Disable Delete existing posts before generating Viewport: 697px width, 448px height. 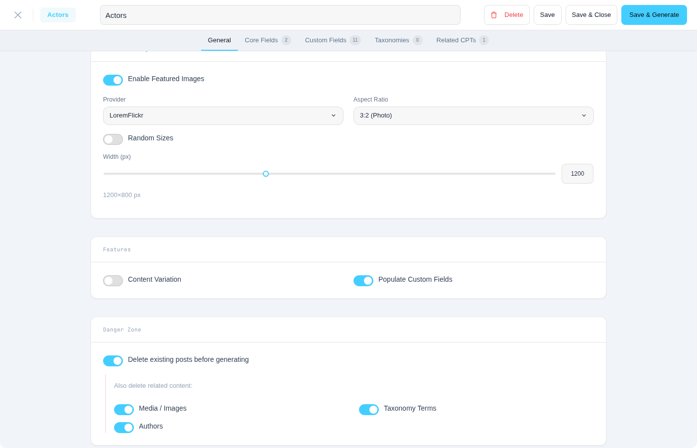pyautogui.click(x=113, y=361)
